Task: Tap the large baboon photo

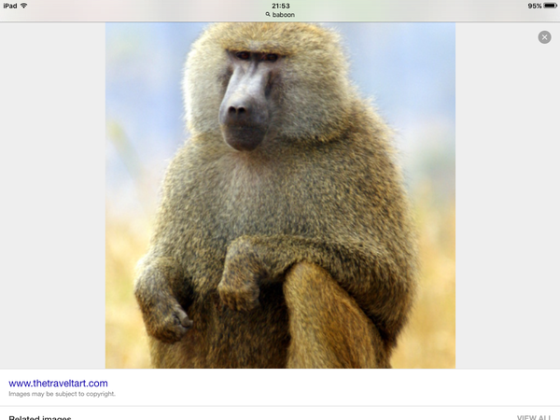Action: tap(280, 195)
